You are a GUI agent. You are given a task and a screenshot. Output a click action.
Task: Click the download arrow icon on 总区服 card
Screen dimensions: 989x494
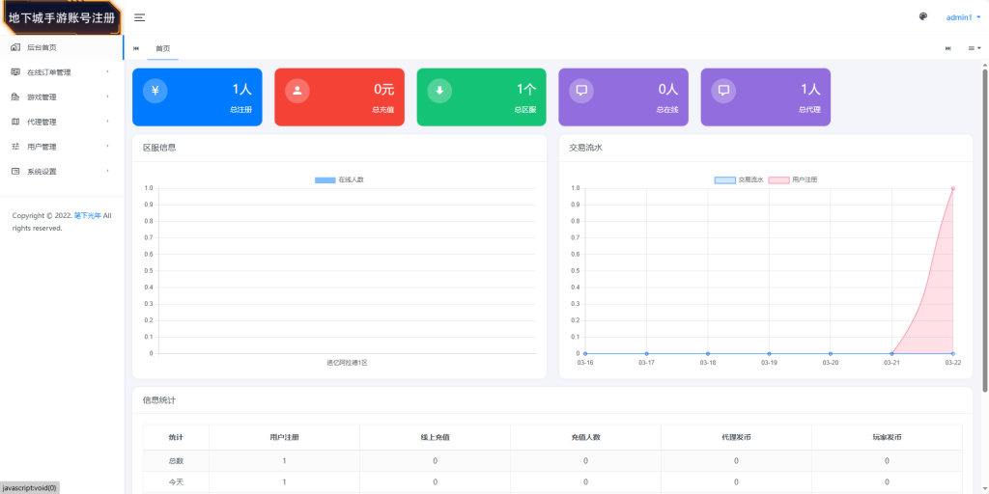coord(439,90)
